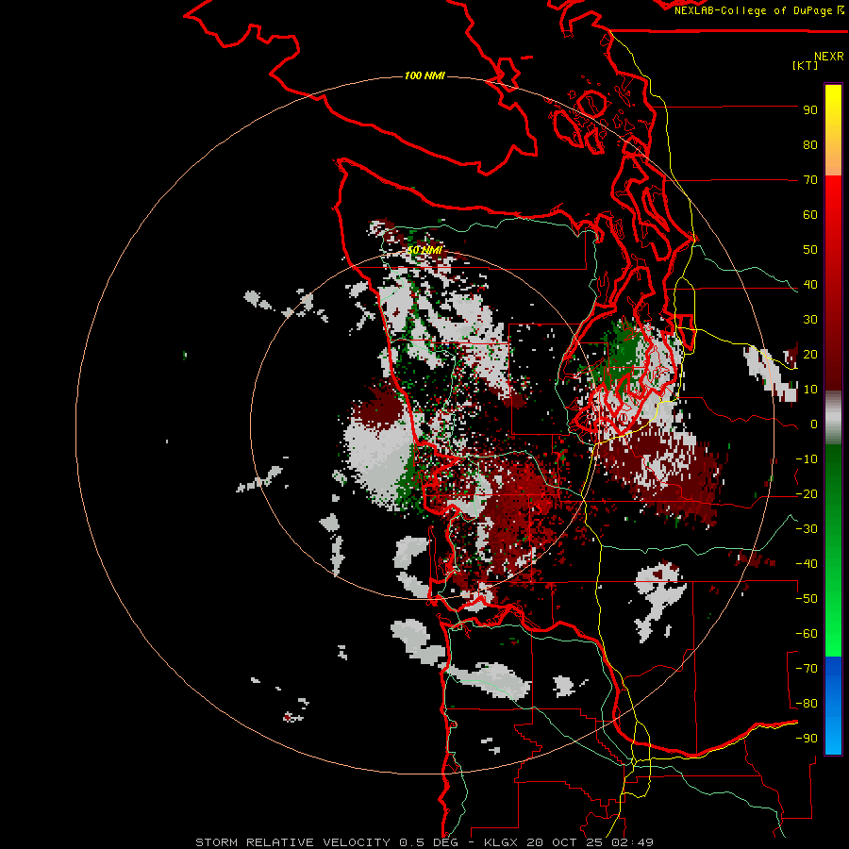Click the blue bottom segment of the color bar
Screen dimensions: 849x849
click(x=833, y=706)
